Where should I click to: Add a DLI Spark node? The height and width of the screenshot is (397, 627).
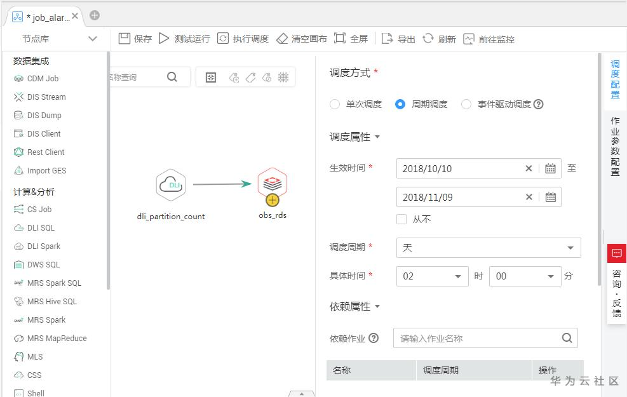[x=37, y=246]
